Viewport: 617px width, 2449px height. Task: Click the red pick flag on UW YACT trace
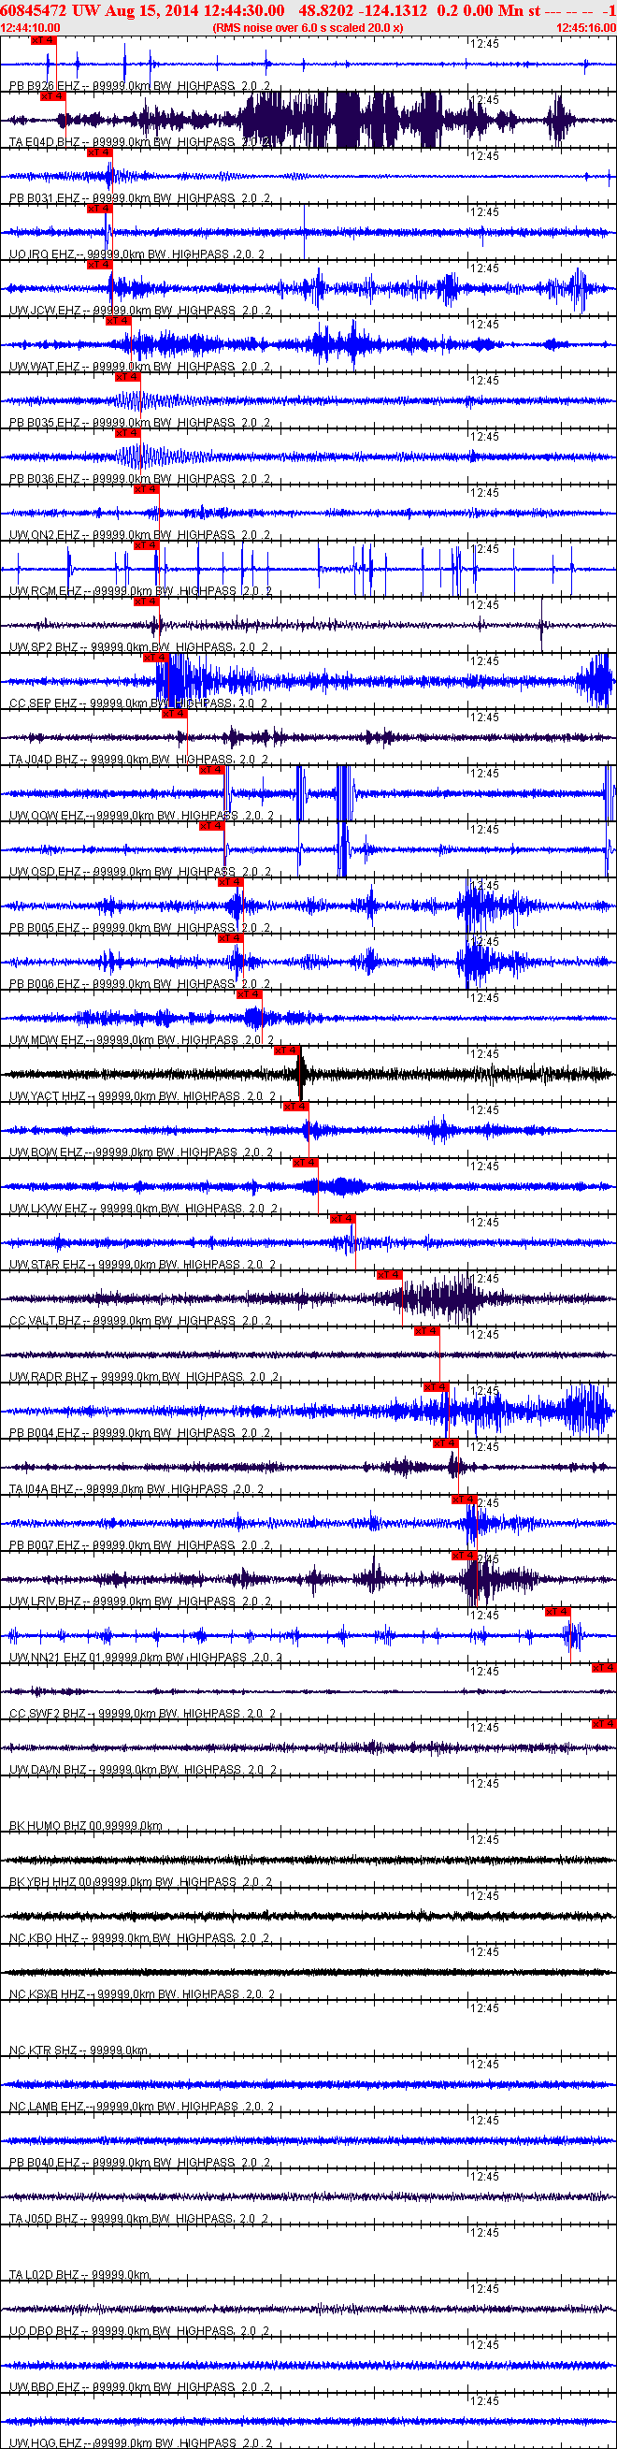[287, 1050]
